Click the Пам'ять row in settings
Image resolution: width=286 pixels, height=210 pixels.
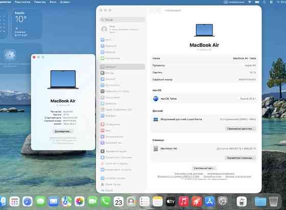point(204,73)
